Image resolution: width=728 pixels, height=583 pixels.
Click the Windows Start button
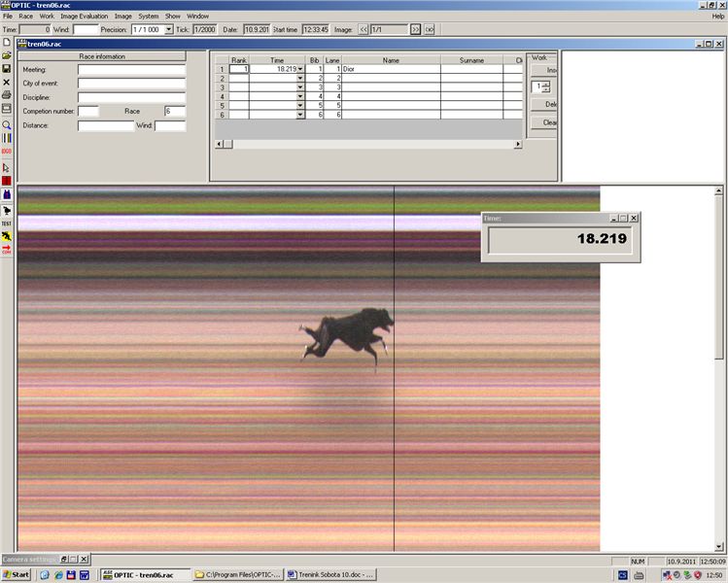click(17, 575)
